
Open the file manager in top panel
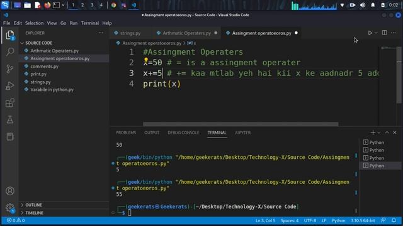coord(28,5)
